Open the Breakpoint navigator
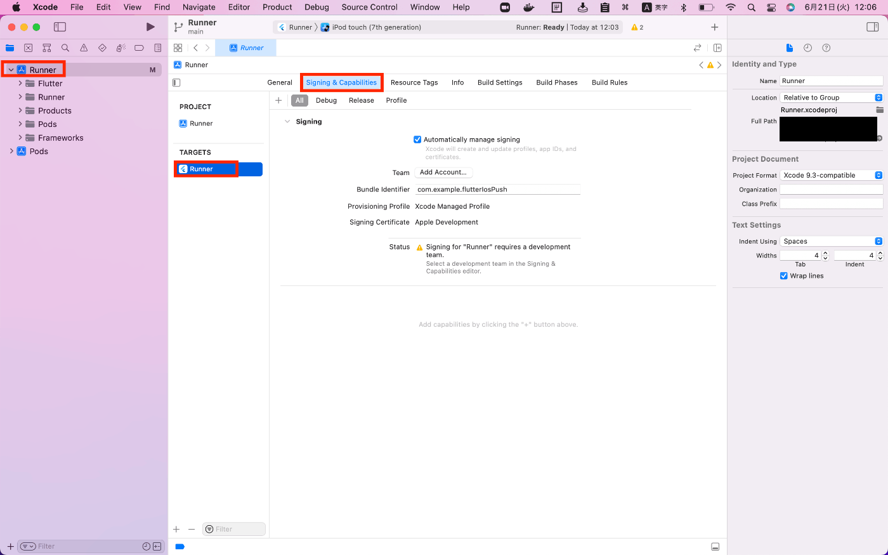 click(139, 48)
